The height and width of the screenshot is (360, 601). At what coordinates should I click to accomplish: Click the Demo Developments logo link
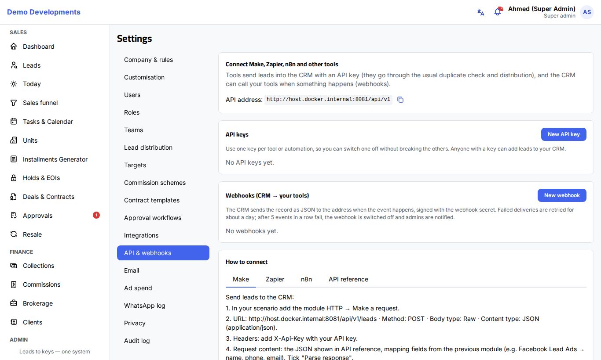tap(44, 12)
